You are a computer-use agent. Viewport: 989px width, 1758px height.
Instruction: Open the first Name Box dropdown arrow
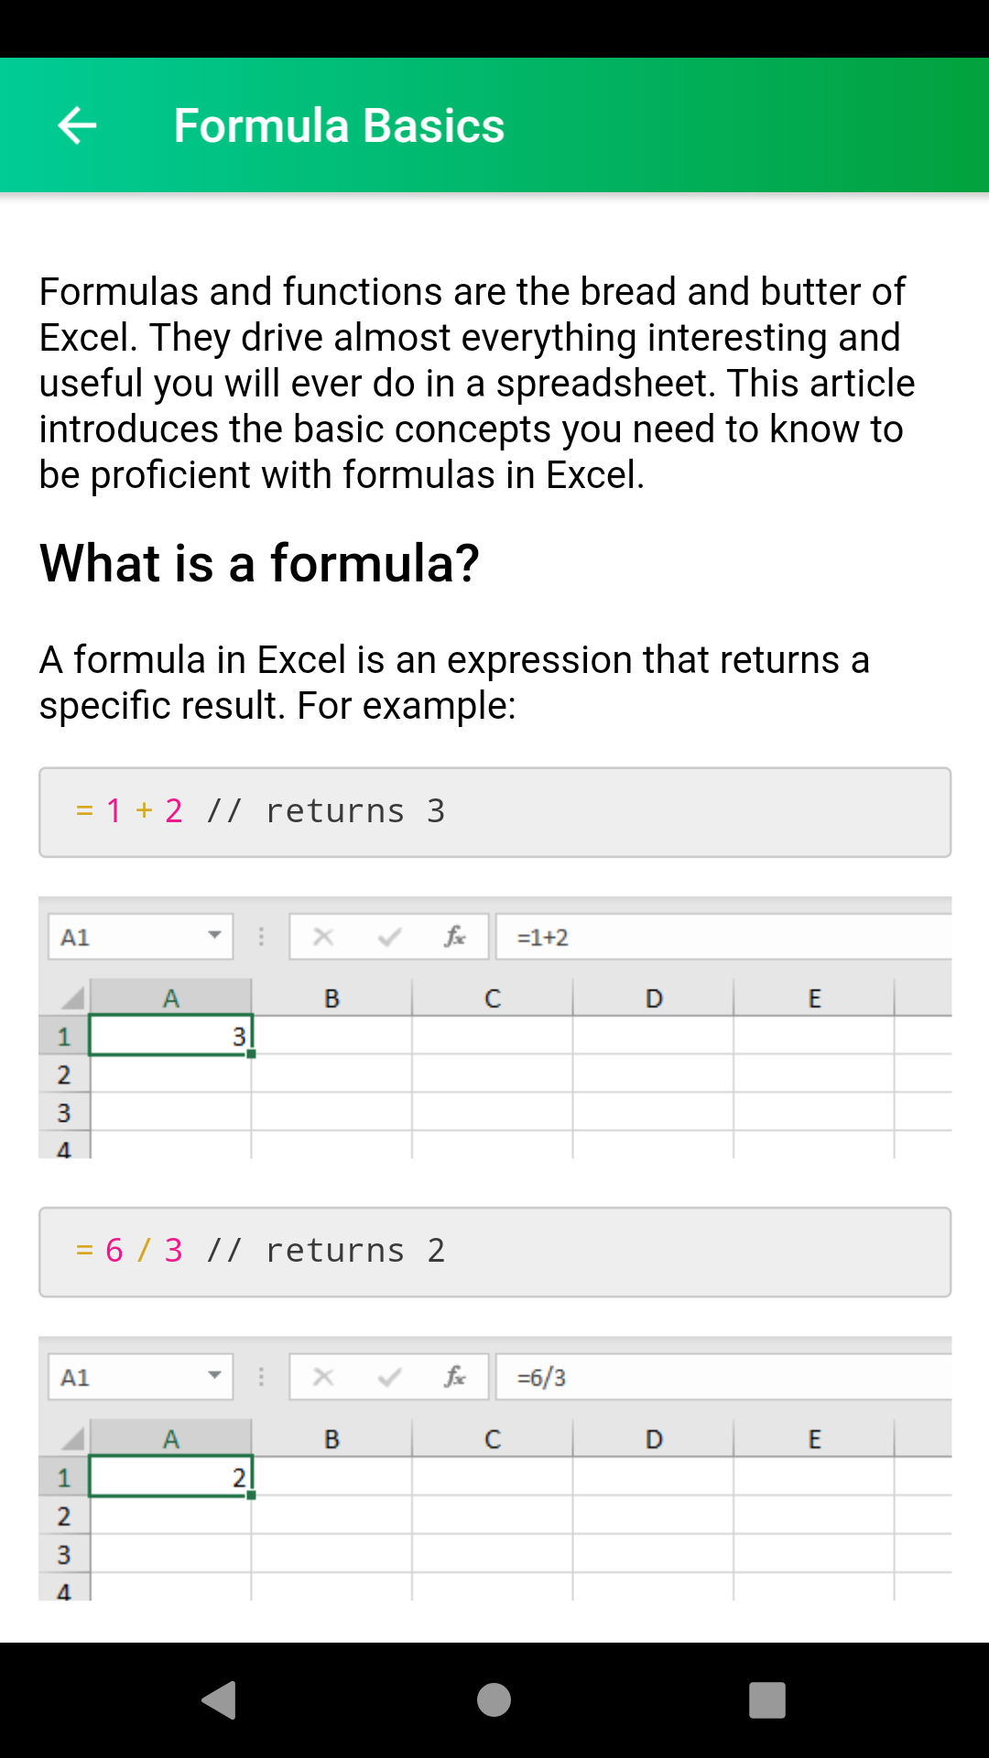click(x=214, y=936)
